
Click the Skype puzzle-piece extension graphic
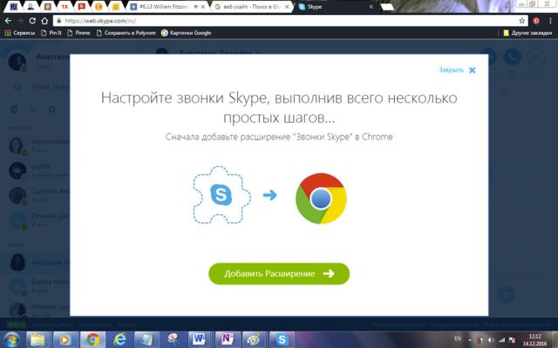point(221,195)
